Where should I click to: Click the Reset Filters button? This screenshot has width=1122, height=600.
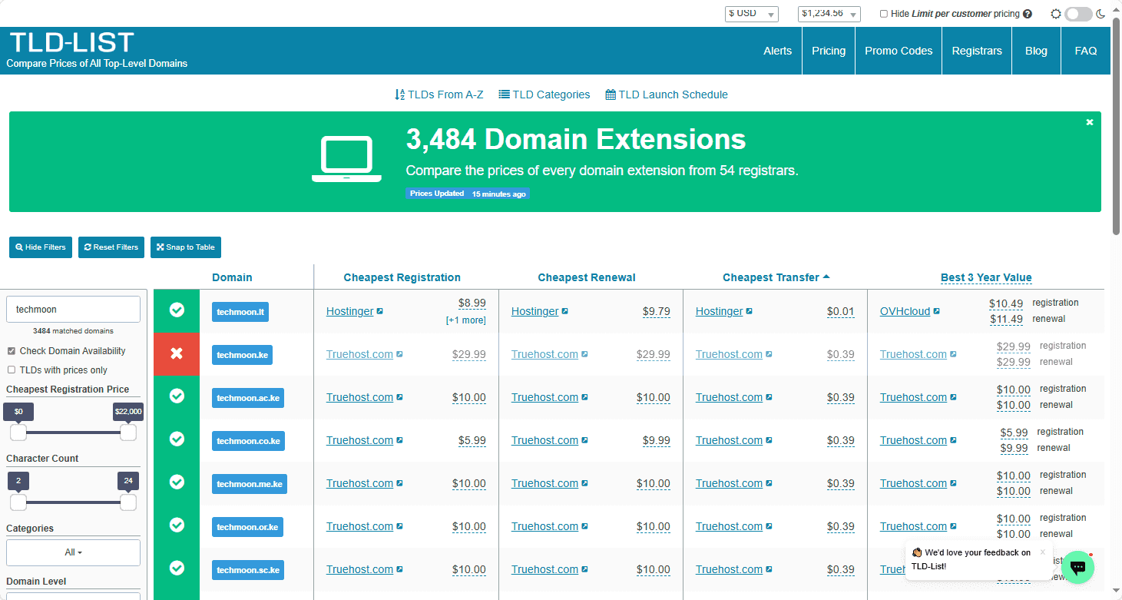click(x=111, y=247)
